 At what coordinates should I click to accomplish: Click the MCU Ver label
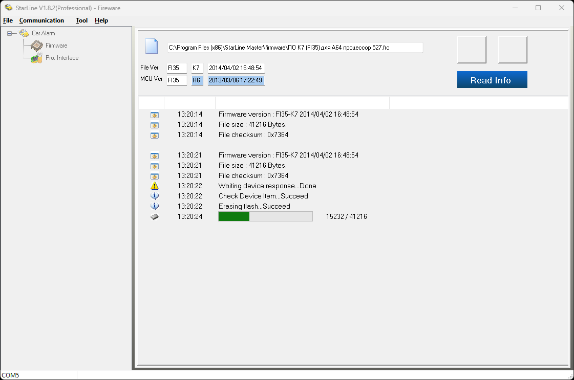pos(151,79)
